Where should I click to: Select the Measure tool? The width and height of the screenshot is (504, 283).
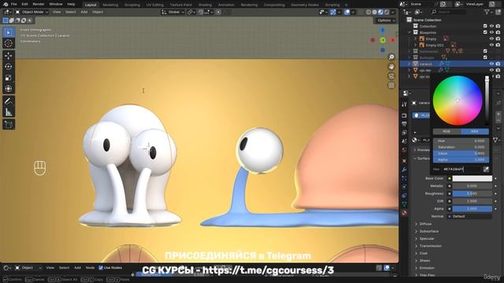pyautogui.click(x=9, y=112)
